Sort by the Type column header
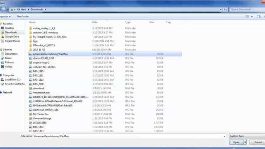This screenshot has width=265, height=149. pos(128,22)
